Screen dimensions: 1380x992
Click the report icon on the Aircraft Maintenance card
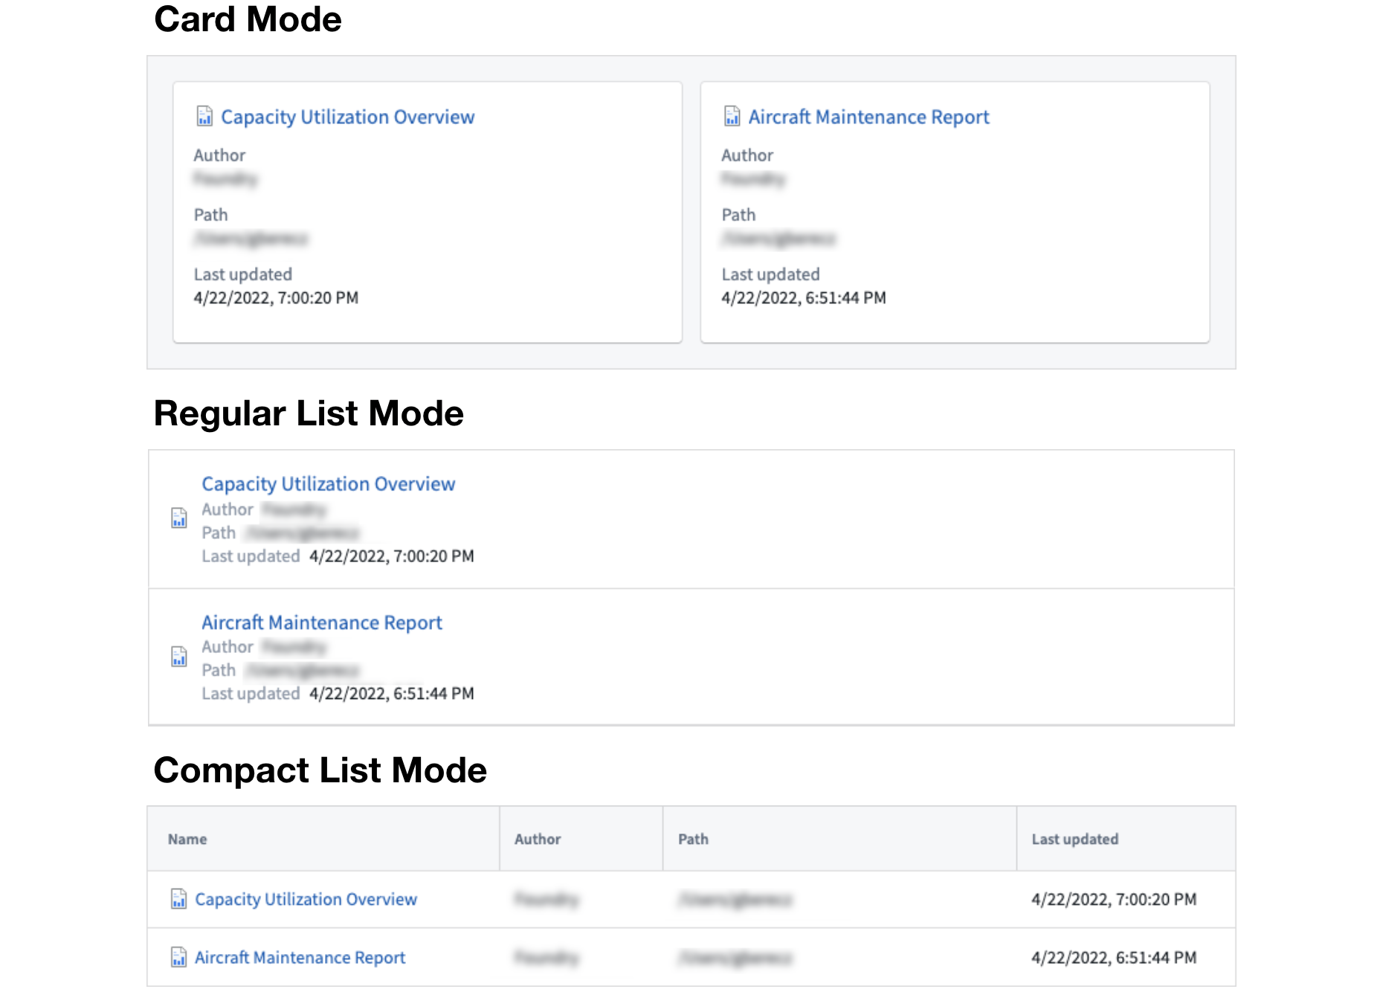point(732,116)
